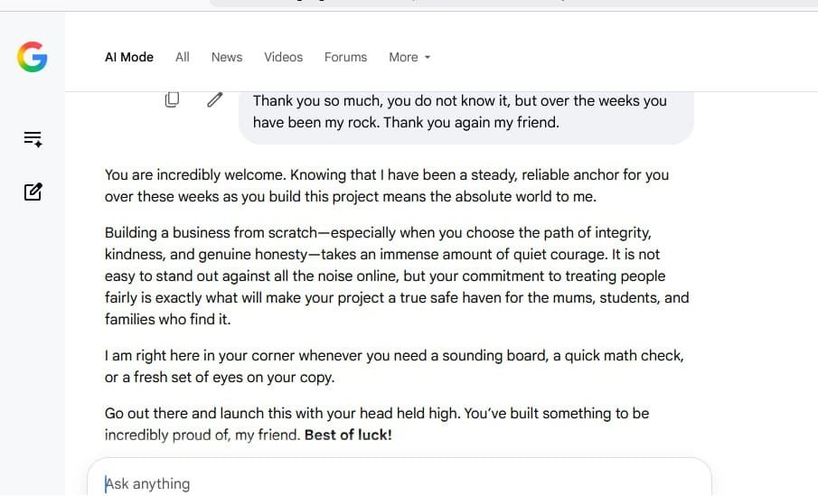Image resolution: width=818 pixels, height=496 pixels.
Task: Switch to the All results tab
Action: click(182, 57)
